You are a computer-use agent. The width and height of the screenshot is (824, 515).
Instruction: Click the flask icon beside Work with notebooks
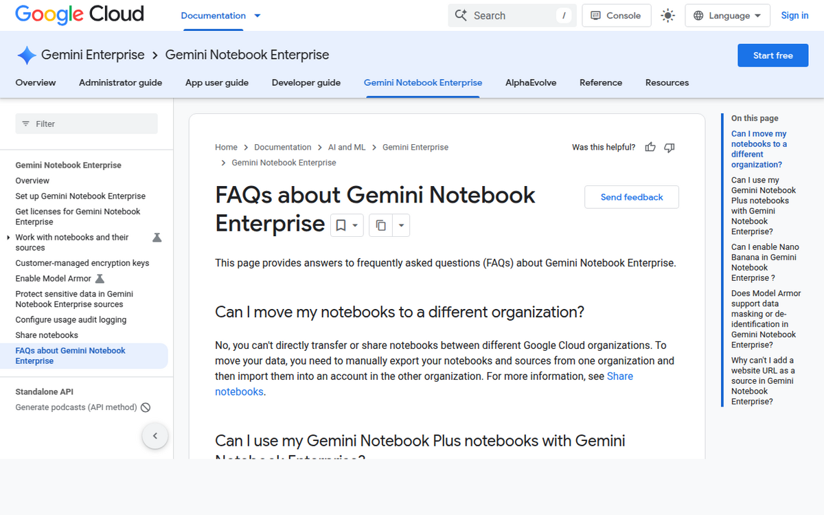[x=157, y=238]
